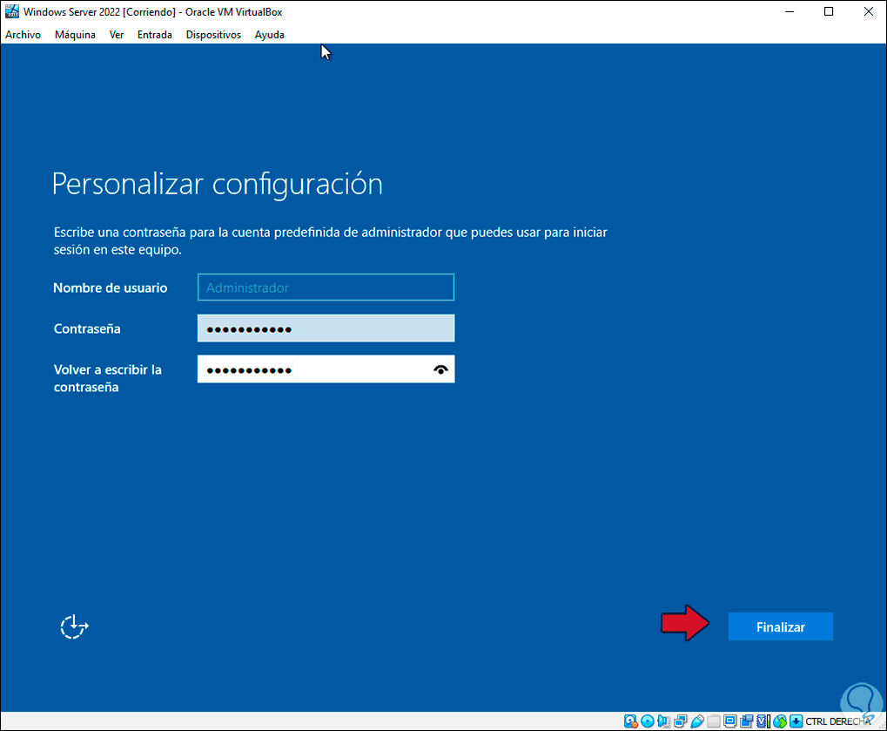
Task: Click the audio speaker status icon
Action: (663, 721)
